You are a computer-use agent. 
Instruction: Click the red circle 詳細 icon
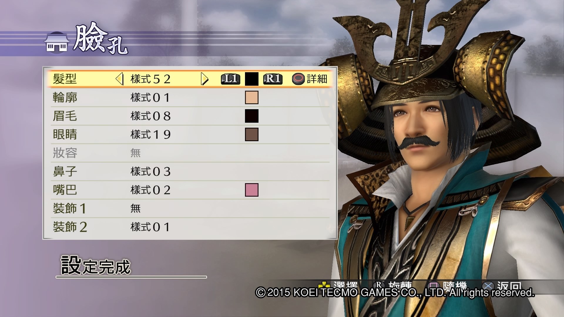pyautogui.click(x=298, y=79)
